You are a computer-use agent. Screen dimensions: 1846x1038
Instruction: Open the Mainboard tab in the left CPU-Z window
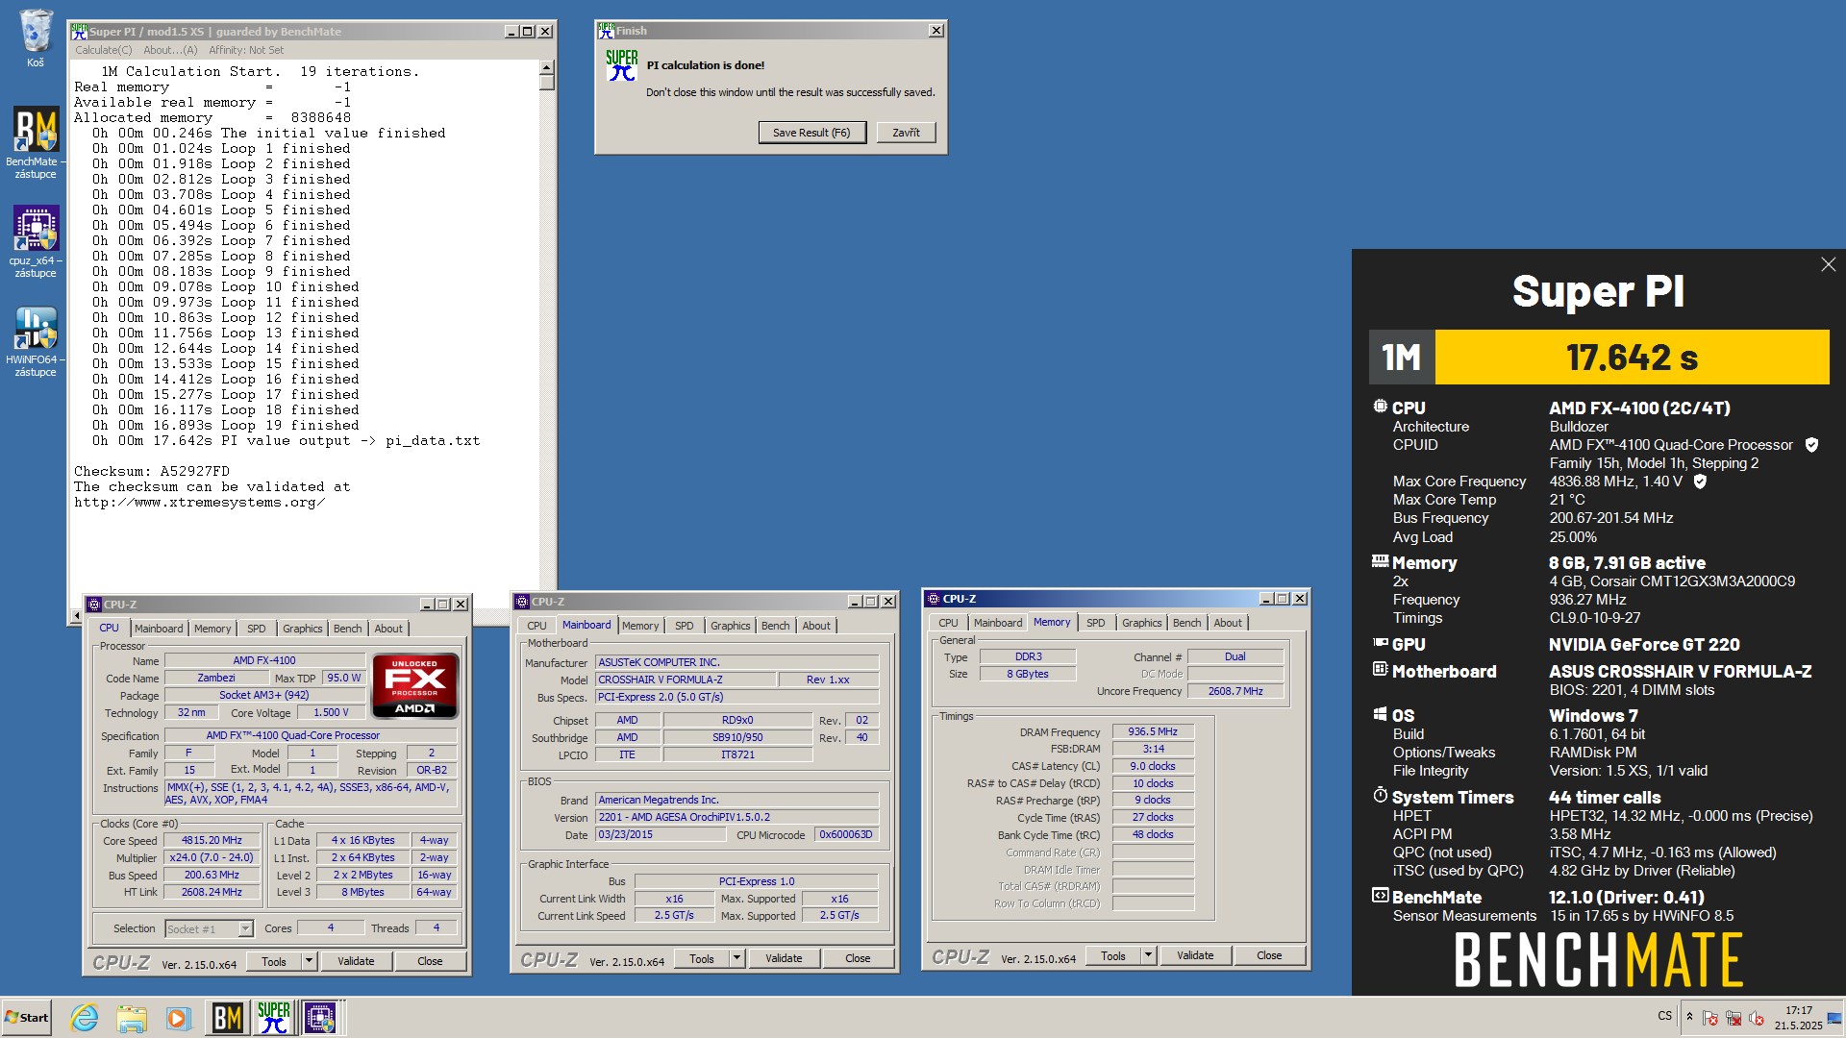tap(159, 629)
